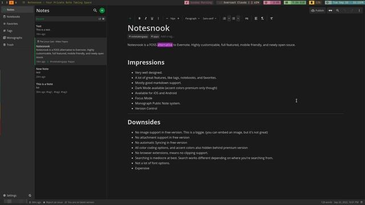
Task: Open the Paragraph style dropdown
Action: tap(192, 18)
